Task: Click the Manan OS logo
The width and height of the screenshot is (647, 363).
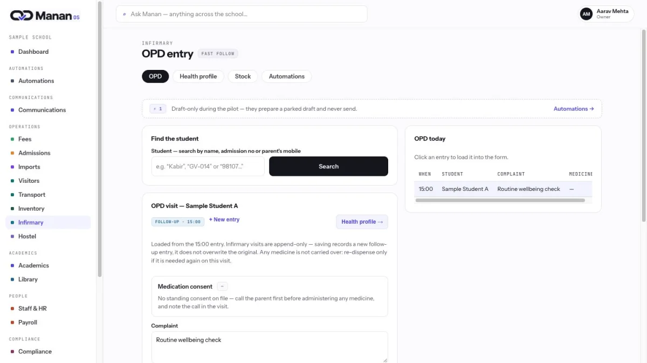Action: [45, 16]
